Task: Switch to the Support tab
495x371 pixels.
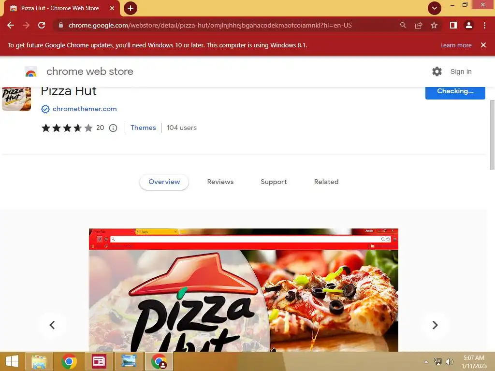Action: 274,182
